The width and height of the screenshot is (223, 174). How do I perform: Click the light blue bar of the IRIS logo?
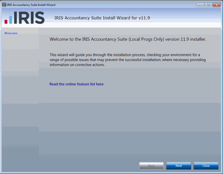11,19
